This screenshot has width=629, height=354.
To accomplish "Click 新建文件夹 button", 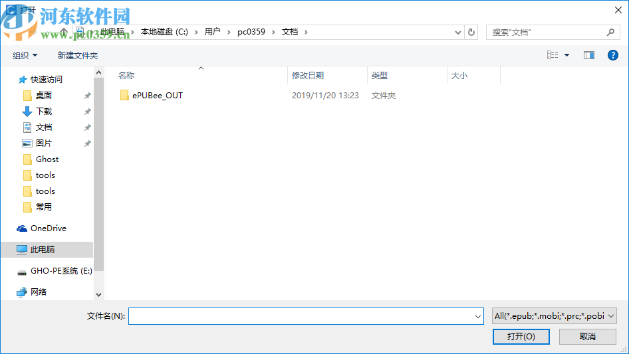I will point(77,55).
